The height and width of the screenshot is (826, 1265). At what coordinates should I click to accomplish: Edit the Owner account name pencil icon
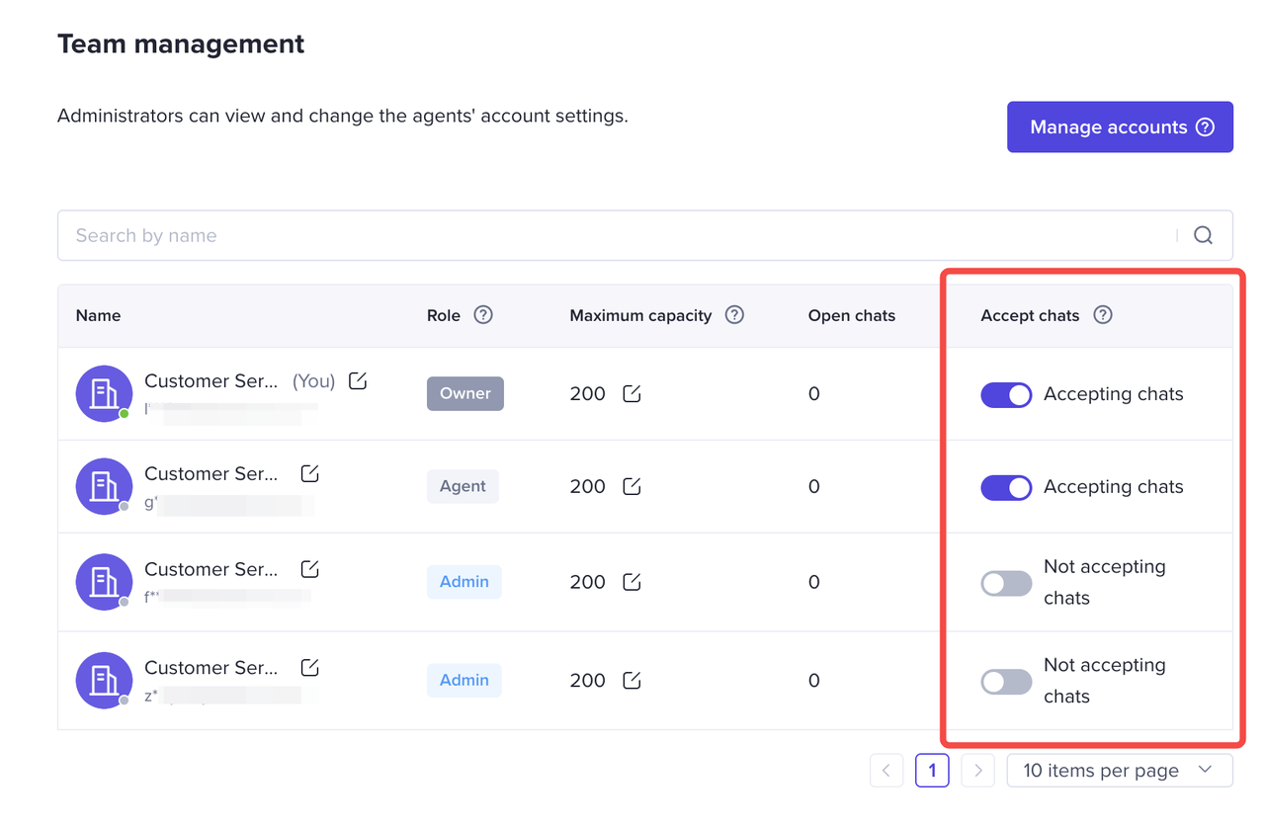[x=358, y=381]
